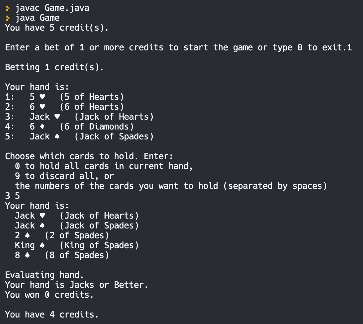Click the heart symbol in the final hand
Screen dimensions: 363x324
[x=42, y=216]
